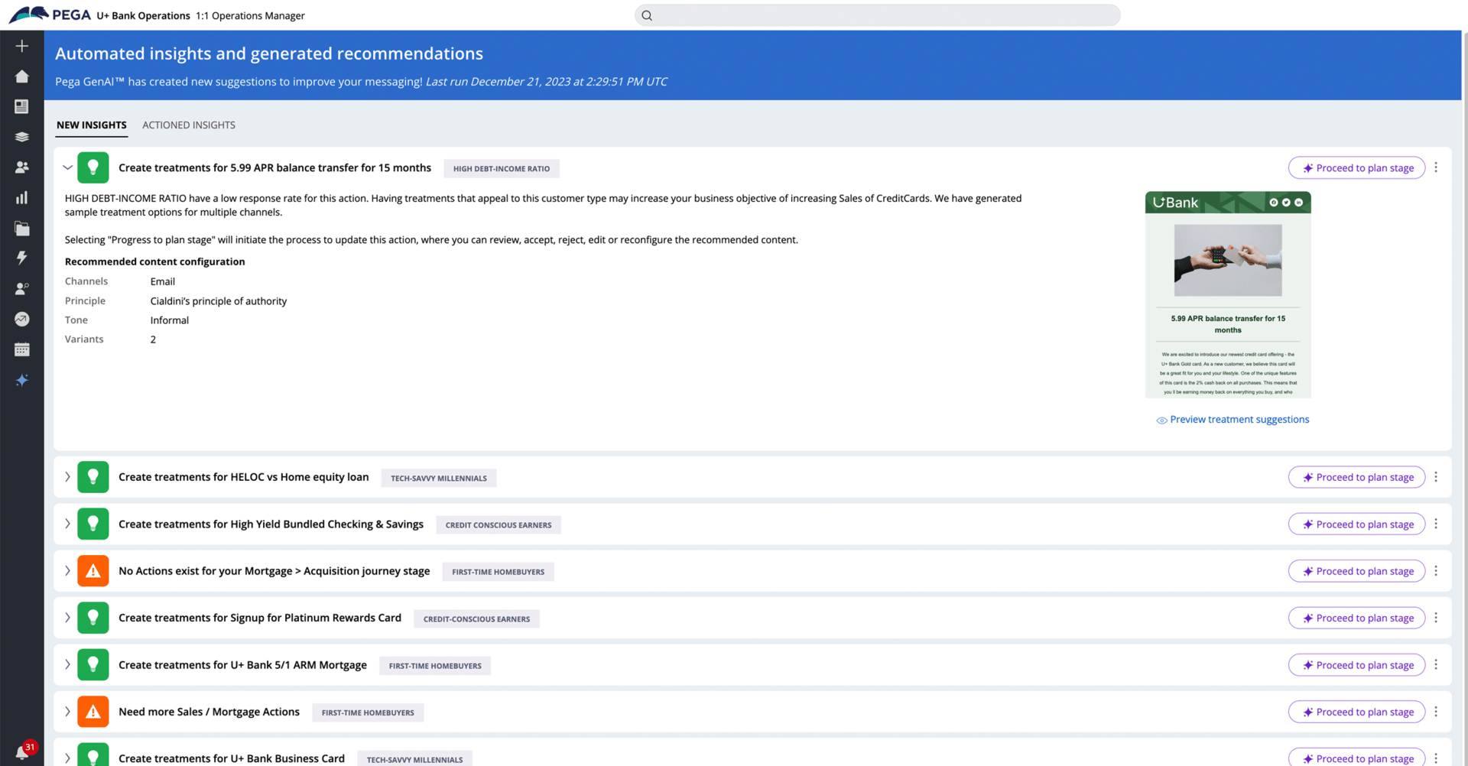Expand HELOC vs Home equity loan insight
This screenshot has height=766, width=1468.
click(67, 477)
